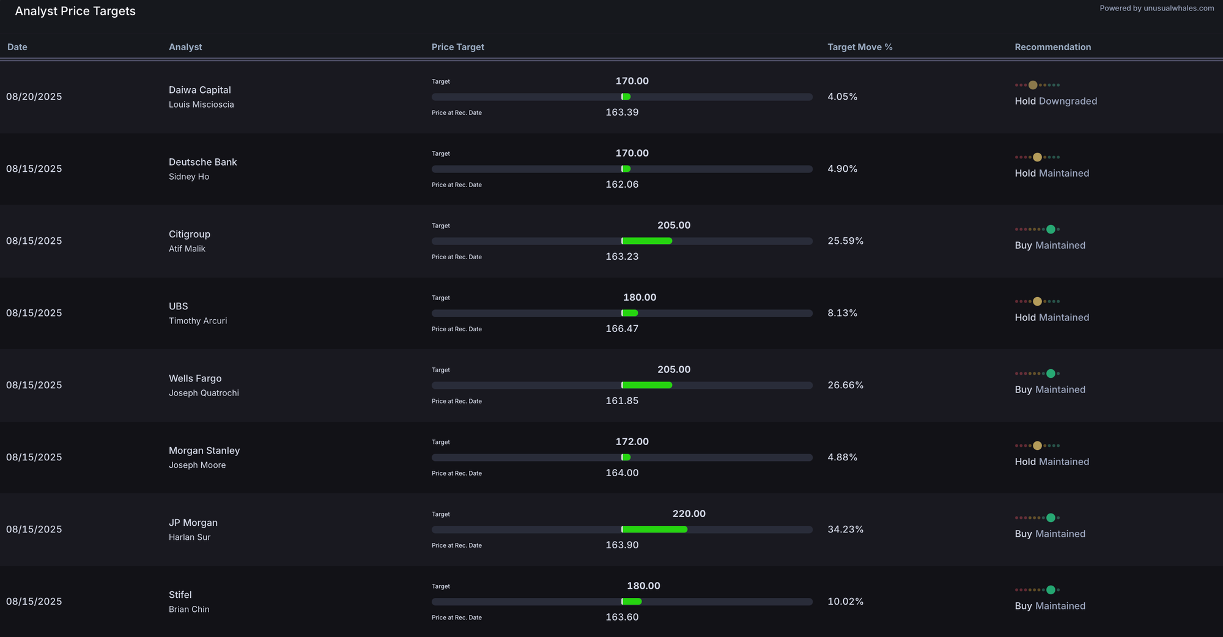Click the 4.90% target move value

pyautogui.click(x=843, y=169)
